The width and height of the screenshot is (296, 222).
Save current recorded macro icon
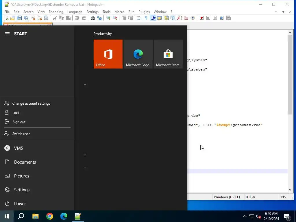click(228, 18)
